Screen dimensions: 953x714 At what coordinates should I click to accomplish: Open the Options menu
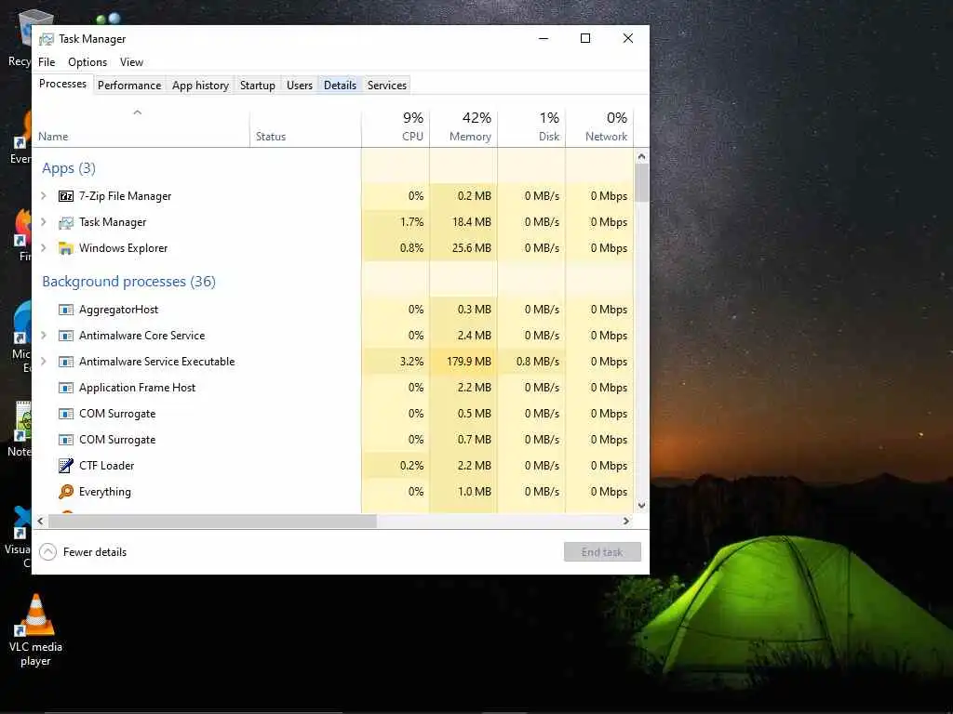click(87, 62)
